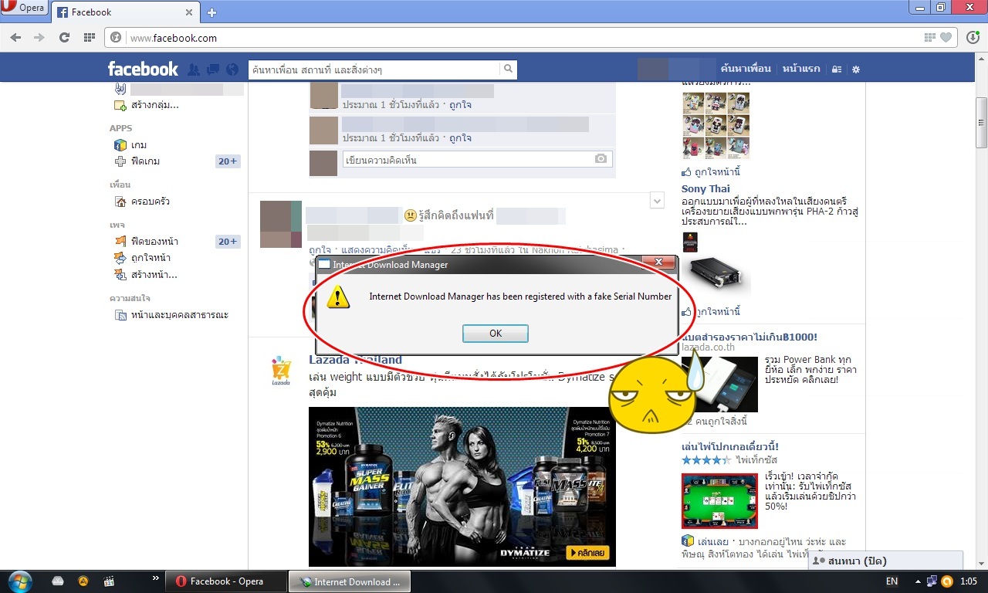Click the Facebook logo
This screenshot has width=988, height=593.
[143, 69]
